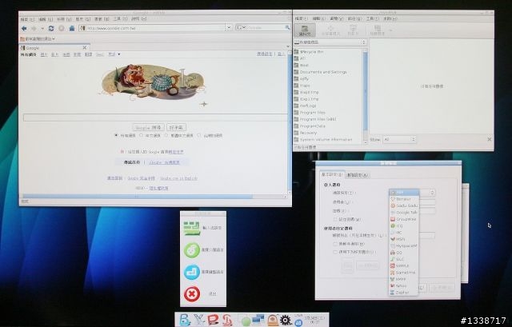512x327 pixels.
Task: Select the Program Files (x86) folder
Action: 315,119
